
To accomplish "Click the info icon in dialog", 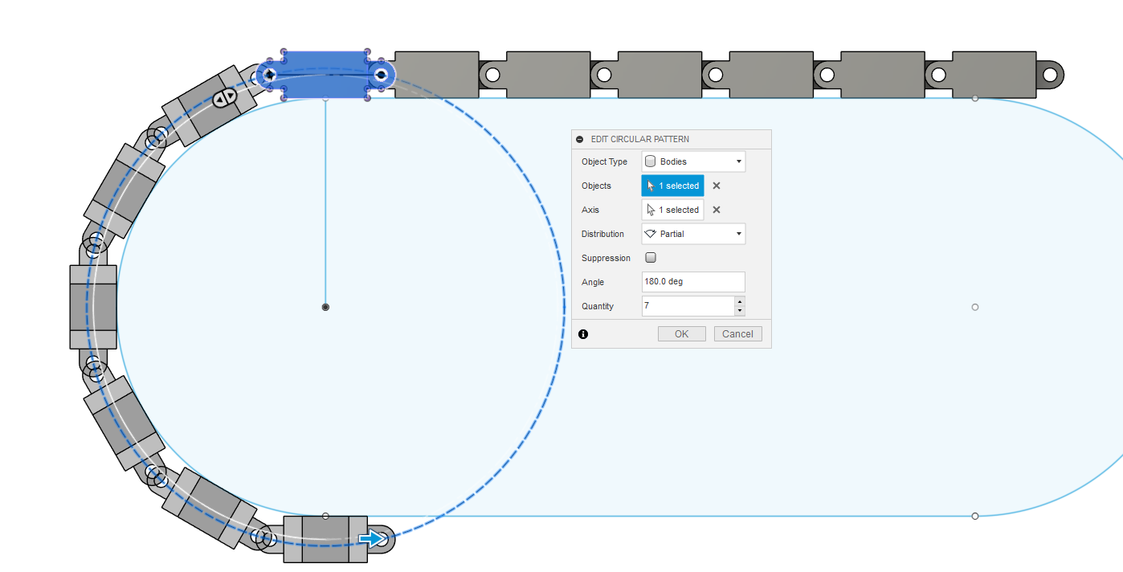I will 583,334.
